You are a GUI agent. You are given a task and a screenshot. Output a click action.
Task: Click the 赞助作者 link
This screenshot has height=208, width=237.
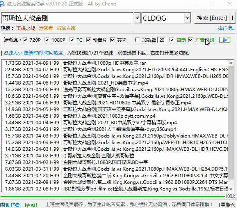[x=11, y=205]
